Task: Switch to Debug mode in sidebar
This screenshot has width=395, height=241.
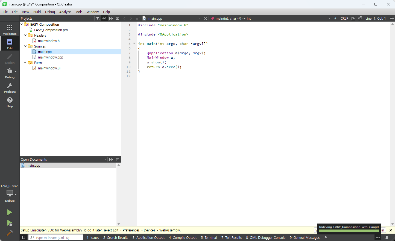Action: (x=10, y=73)
